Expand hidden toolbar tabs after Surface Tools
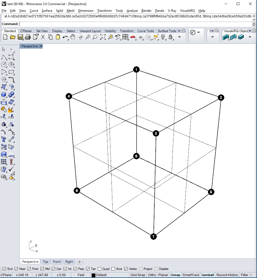Screen dimensions: 257x278 point(179,31)
